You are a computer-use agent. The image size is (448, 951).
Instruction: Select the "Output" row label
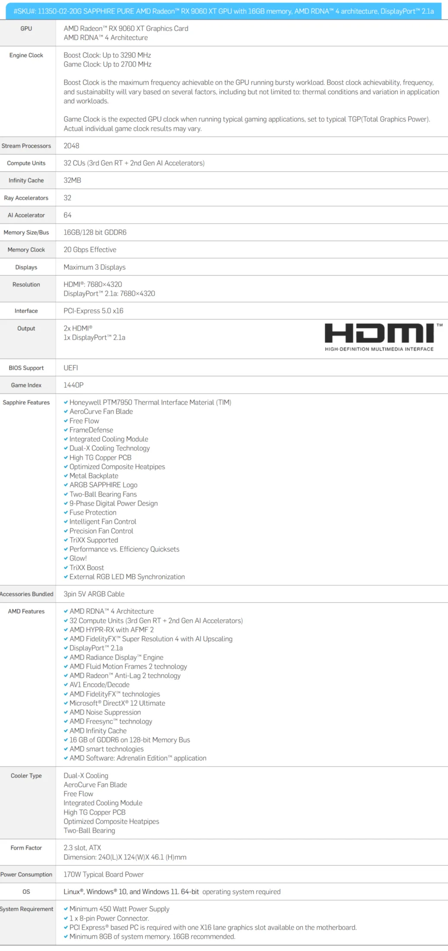click(26, 329)
